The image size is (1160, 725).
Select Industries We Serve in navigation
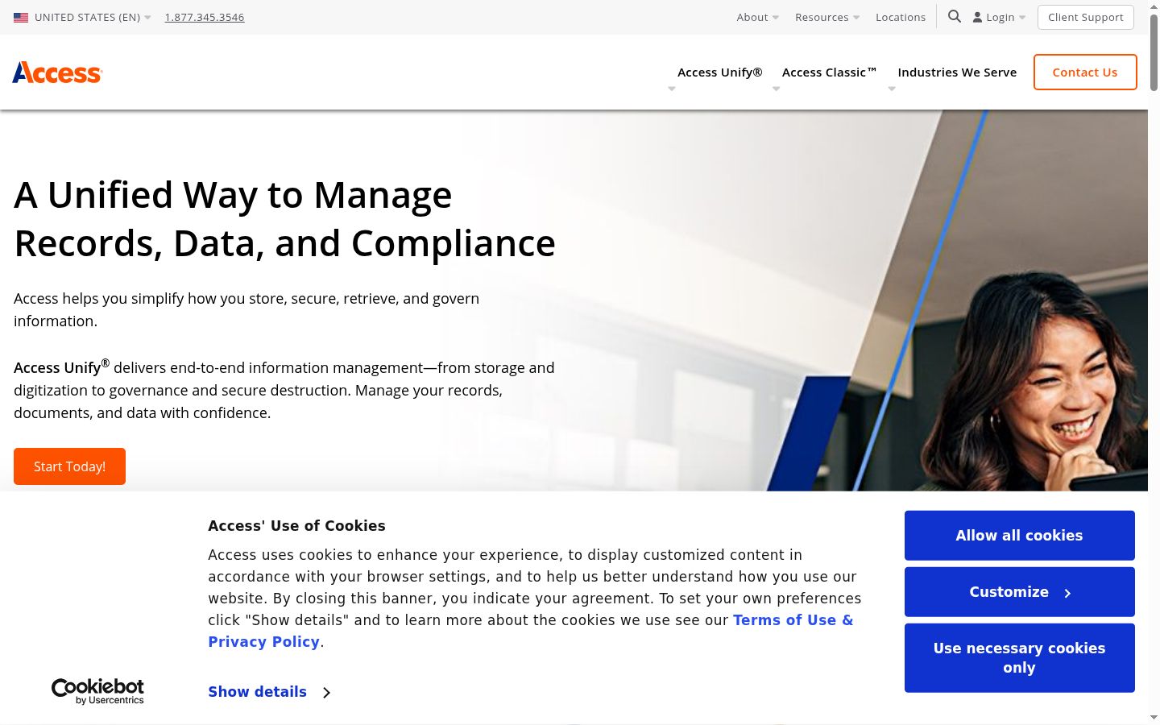pos(957,72)
